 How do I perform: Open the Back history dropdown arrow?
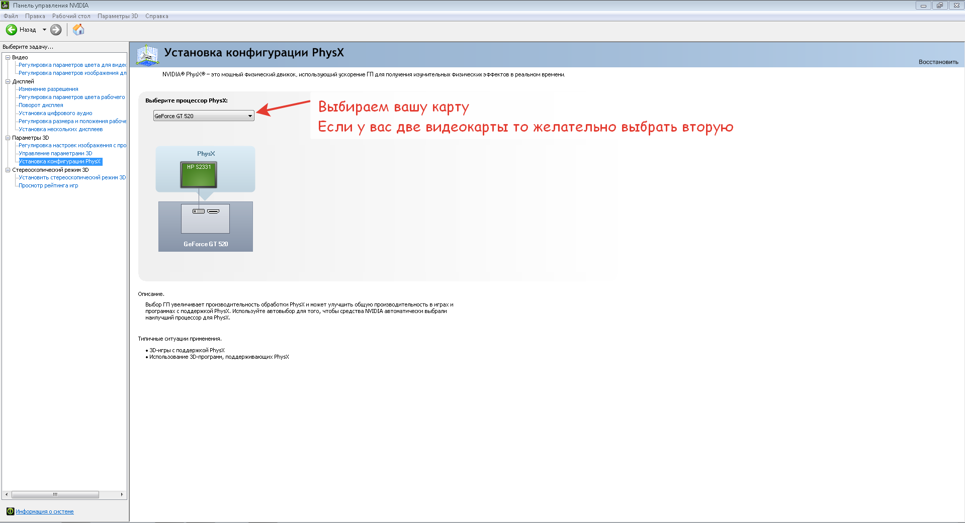(x=44, y=30)
